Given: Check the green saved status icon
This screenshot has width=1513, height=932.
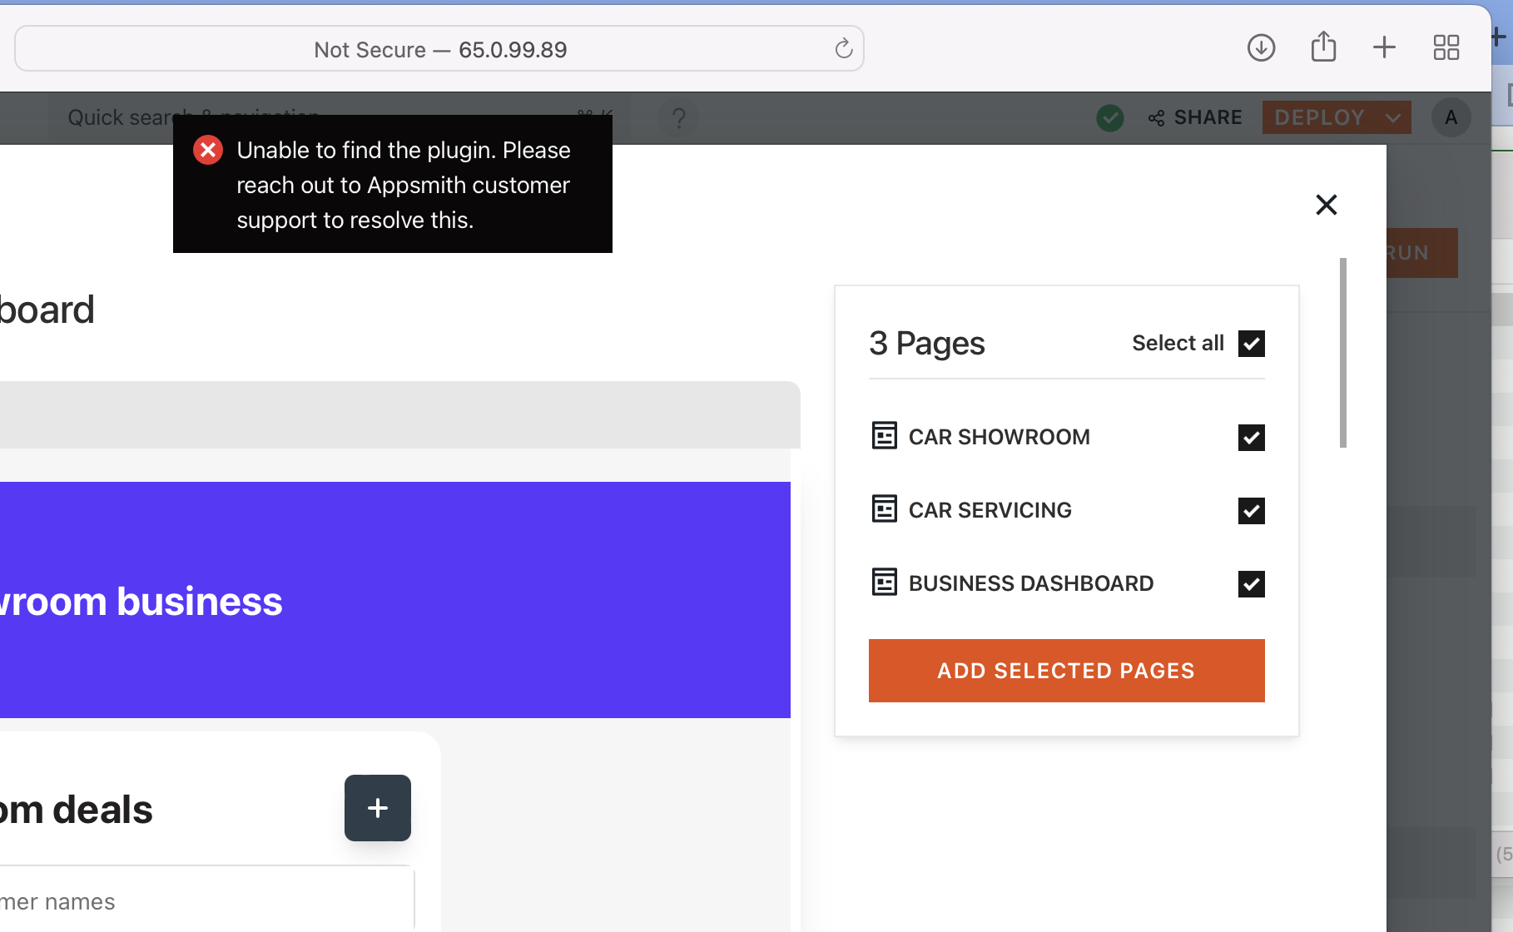Looking at the screenshot, I should [x=1110, y=118].
